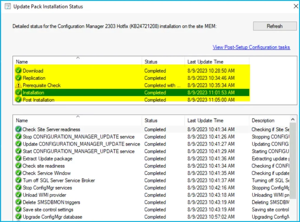Click check icon beside Stop CONFIGURATION_MANAGER_UPDATE service
This screenshot has height=222, width=300.
(18, 137)
